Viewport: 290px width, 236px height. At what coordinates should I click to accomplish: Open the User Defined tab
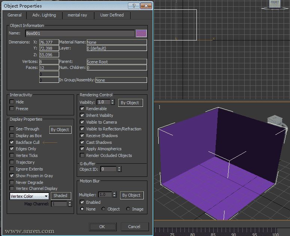tap(112, 15)
